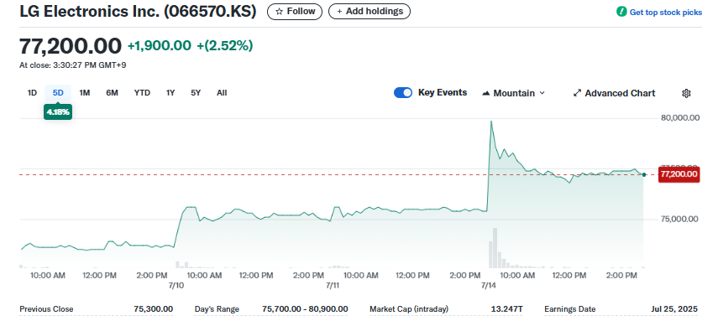The image size is (718, 321).
Task: Switch chart to 6M range
Action: click(113, 93)
